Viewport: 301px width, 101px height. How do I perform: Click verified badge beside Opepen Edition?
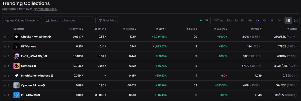coord(44,85)
